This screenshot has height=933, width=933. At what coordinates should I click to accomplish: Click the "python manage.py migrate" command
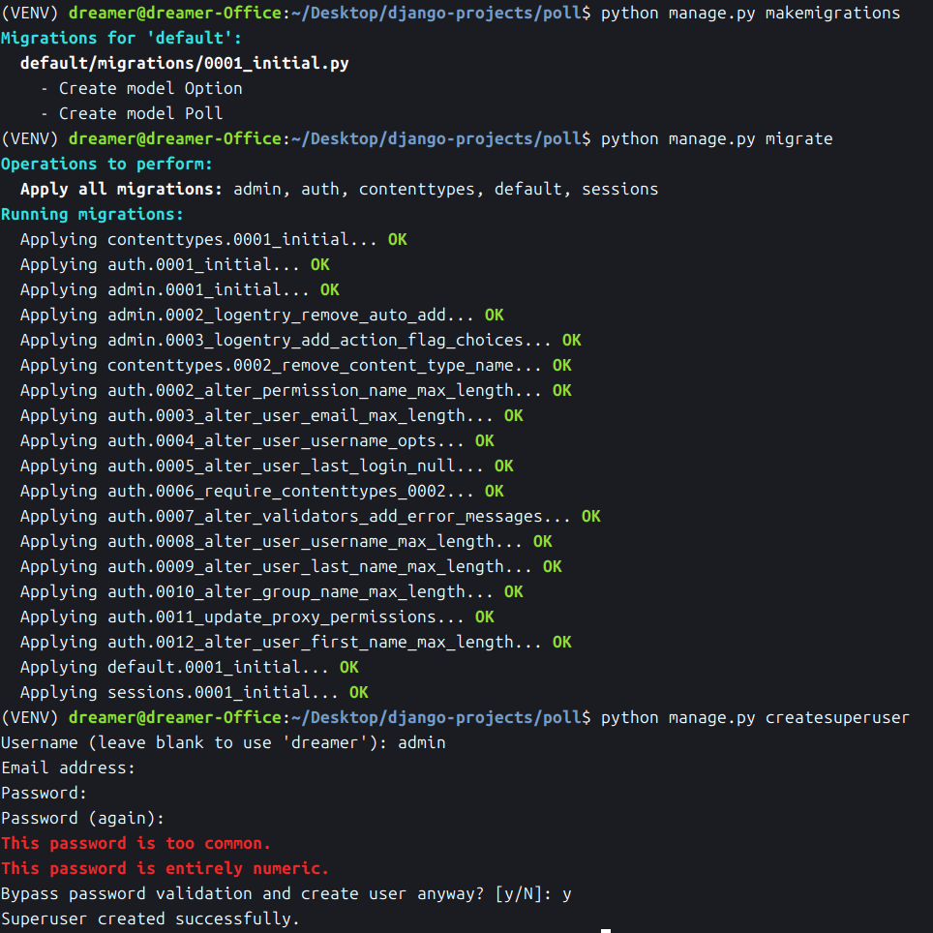(716, 139)
